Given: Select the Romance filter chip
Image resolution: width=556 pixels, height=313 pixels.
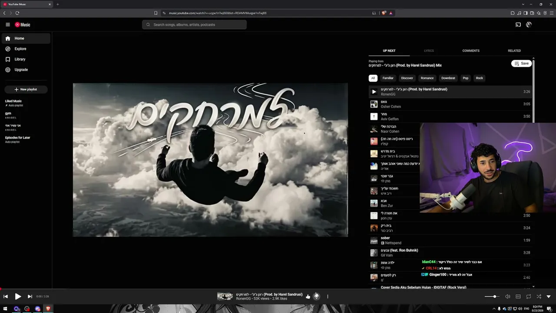Looking at the screenshot, I should tap(427, 78).
